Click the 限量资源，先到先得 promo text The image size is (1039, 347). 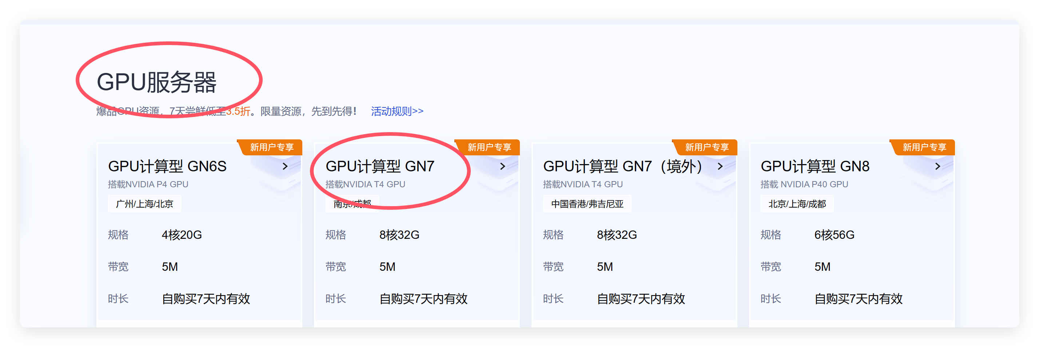tap(308, 111)
